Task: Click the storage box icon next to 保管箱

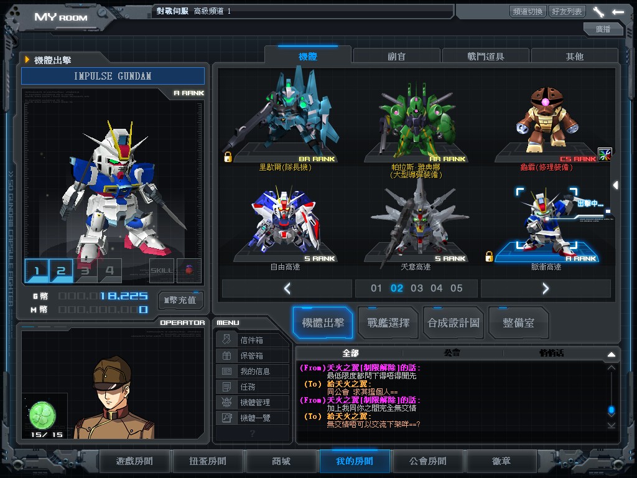Action: (x=226, y=355)
